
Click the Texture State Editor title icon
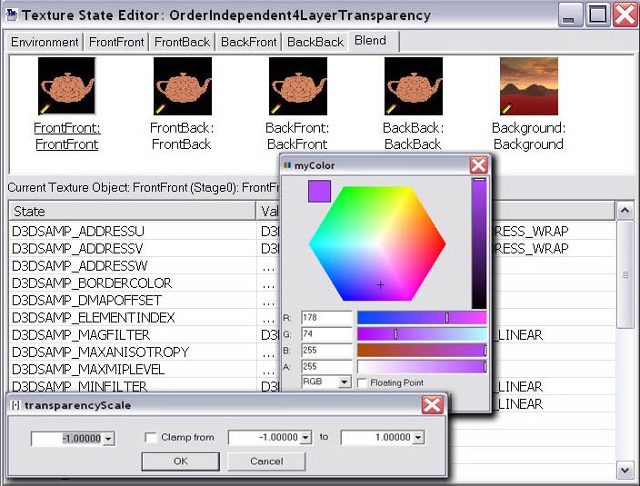click(13, 15)
